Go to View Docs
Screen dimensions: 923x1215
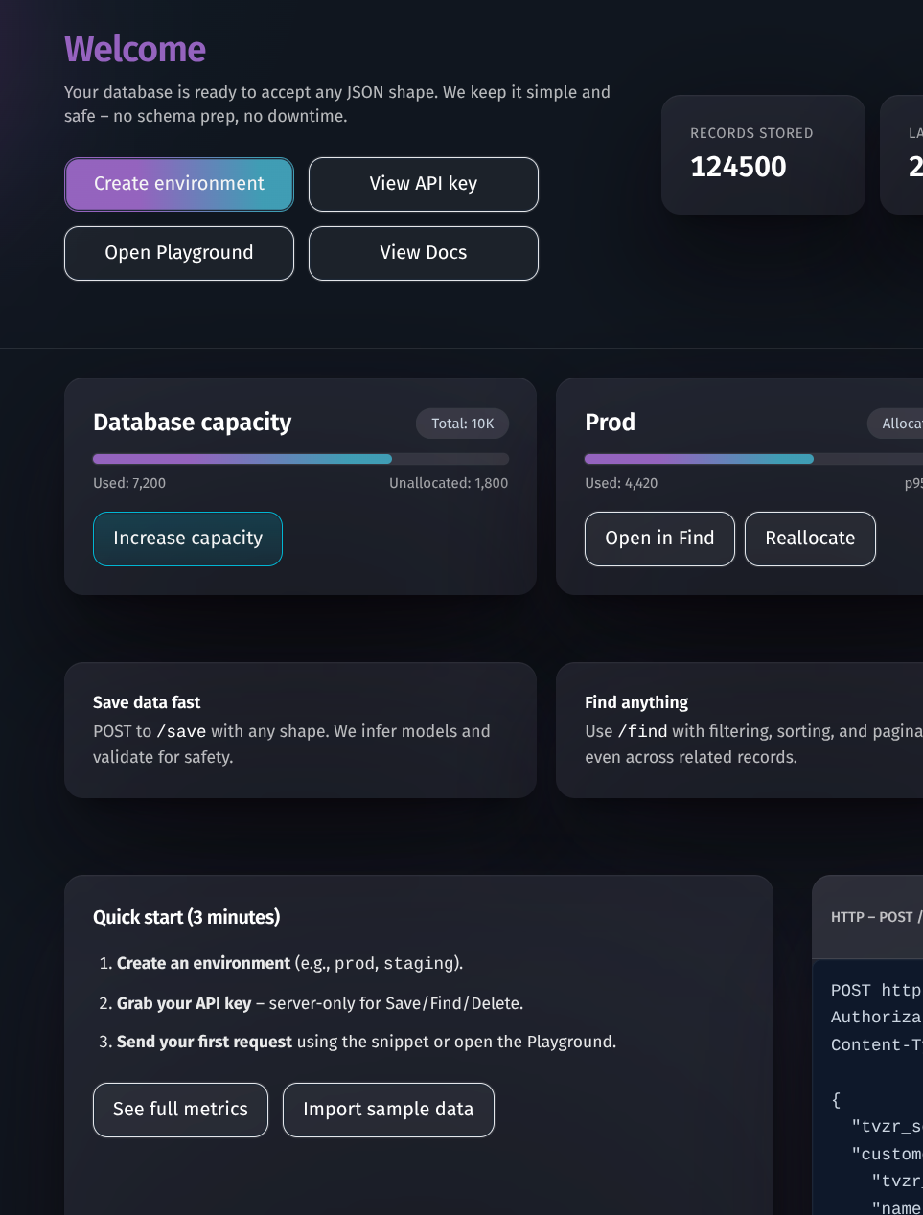423,253
